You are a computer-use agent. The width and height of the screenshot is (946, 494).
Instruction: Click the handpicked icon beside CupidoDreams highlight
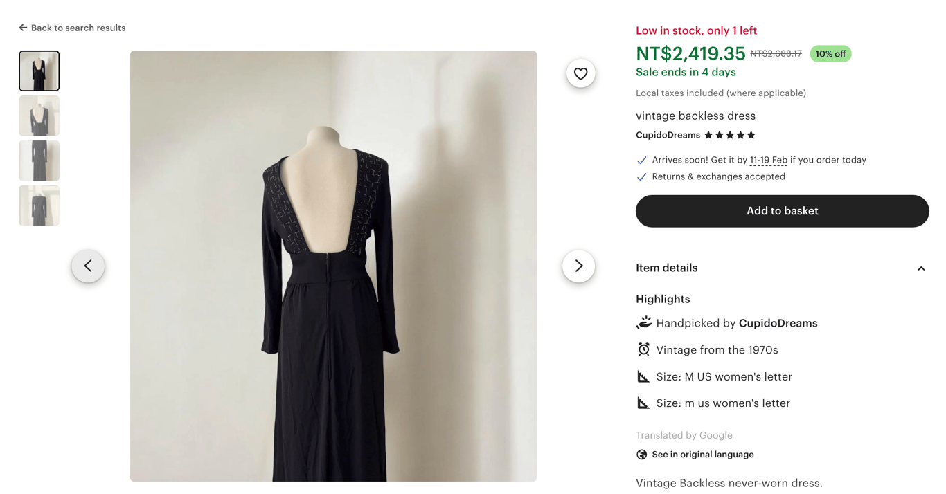[643, 322]
